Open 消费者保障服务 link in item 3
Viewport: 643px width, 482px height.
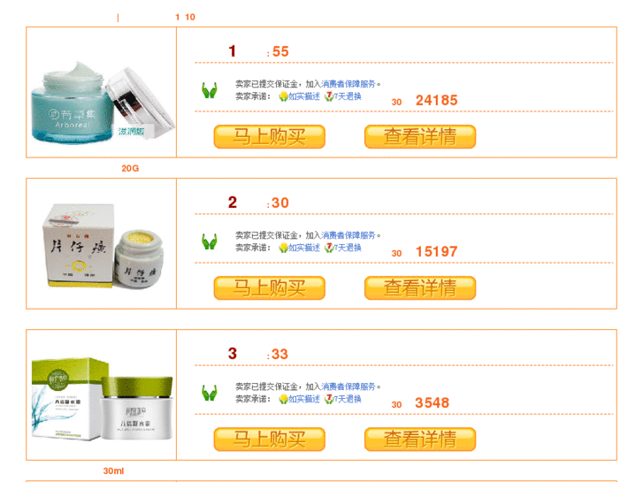348,386
